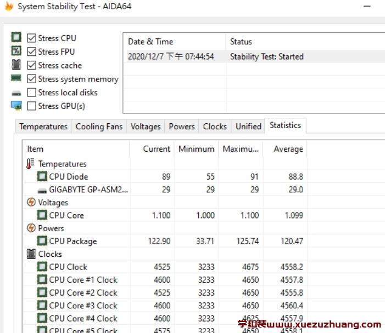Click the AIDA64 flame icon in title bar
This screenshot has height=333, width=385.
[x=8, y=7]
